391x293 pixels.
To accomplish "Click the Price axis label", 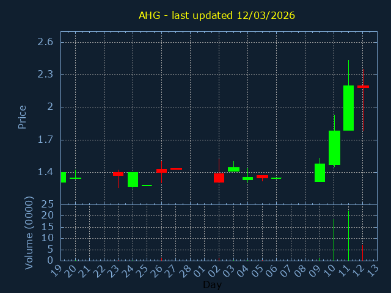I will click(23, 117).
